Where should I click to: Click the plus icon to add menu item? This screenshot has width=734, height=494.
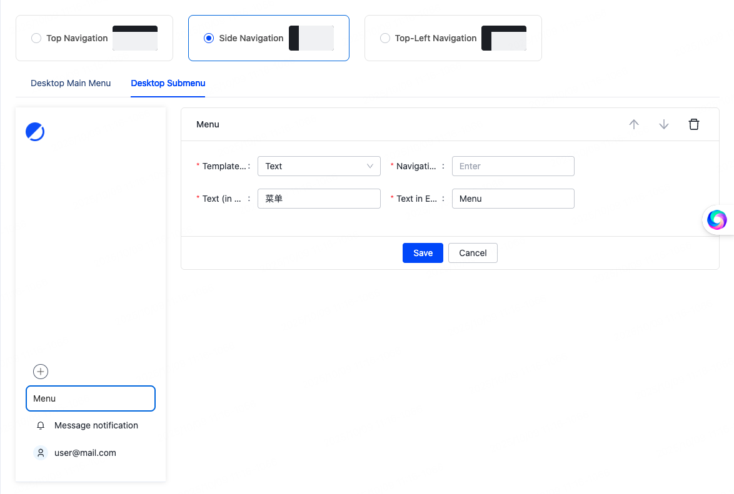pos(41,372)
